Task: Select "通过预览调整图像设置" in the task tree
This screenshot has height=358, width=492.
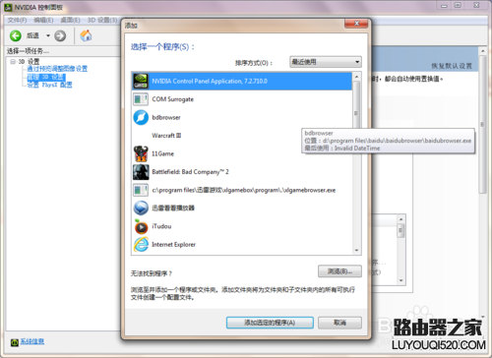Action: coord(57,69)
